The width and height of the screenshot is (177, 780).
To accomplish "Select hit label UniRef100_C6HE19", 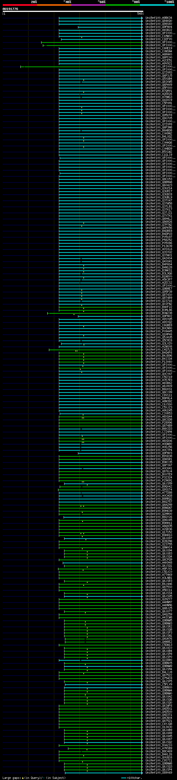I will click(x=159, y=48).
